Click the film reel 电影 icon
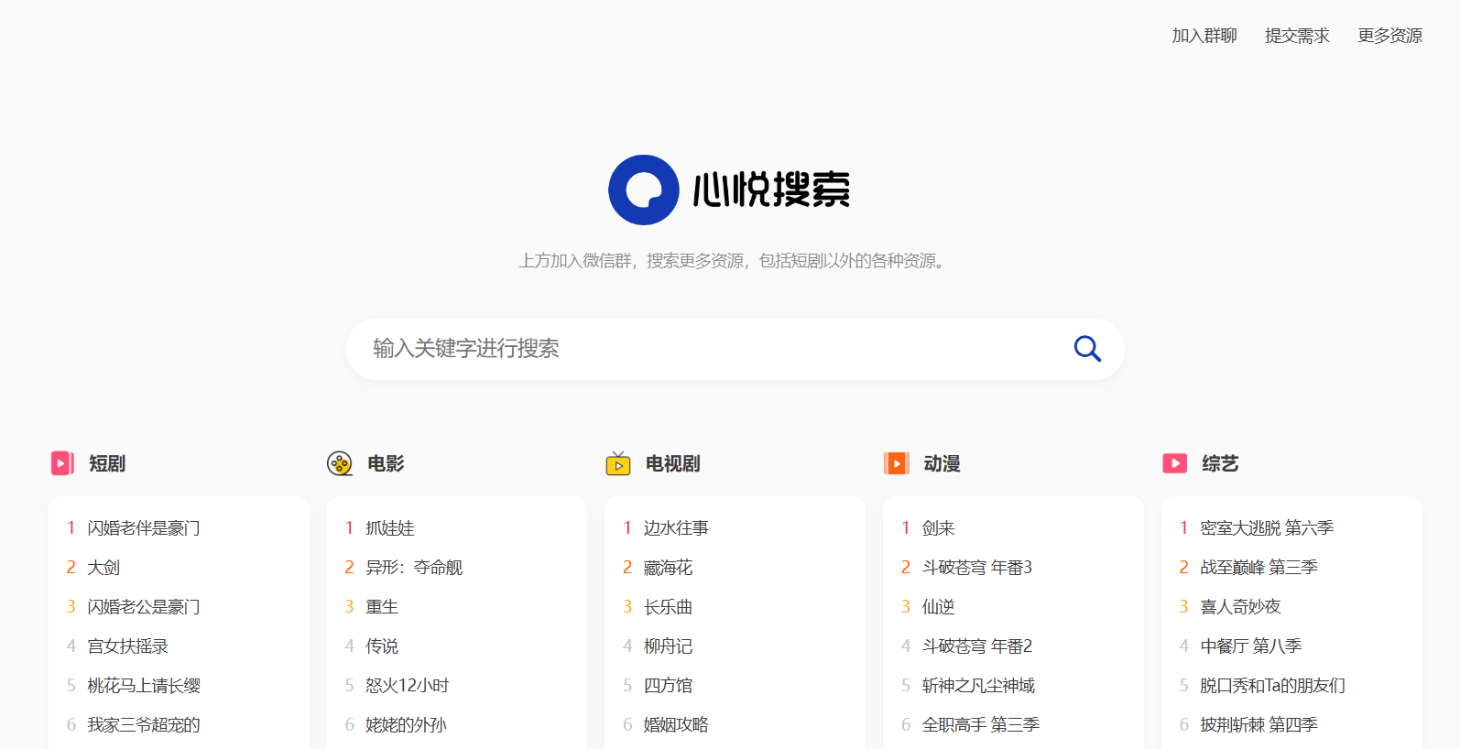 coord(340,463)
